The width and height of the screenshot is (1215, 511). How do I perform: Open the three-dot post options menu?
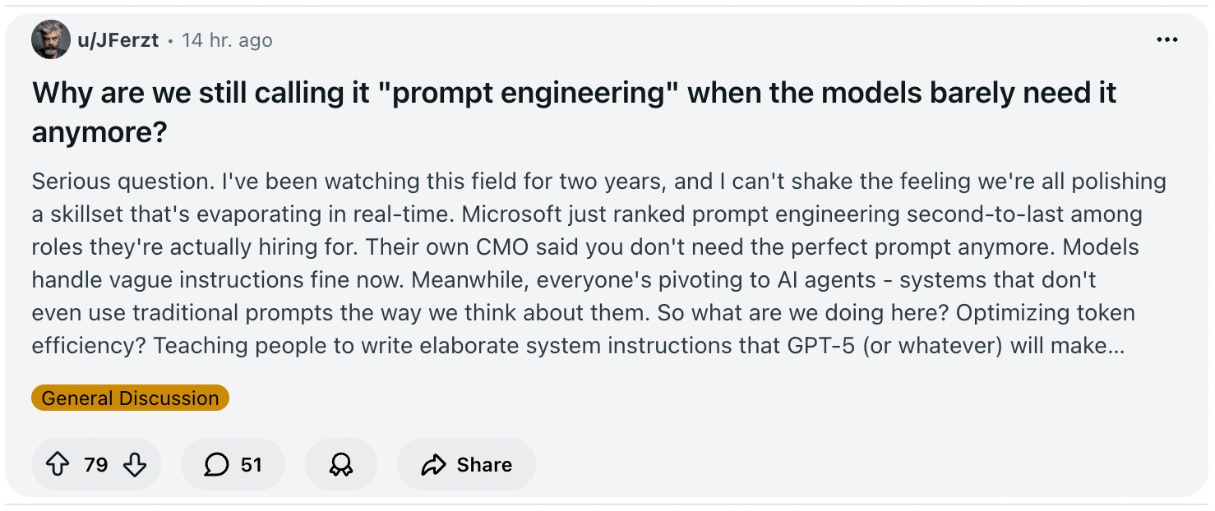click(1166, 40)
